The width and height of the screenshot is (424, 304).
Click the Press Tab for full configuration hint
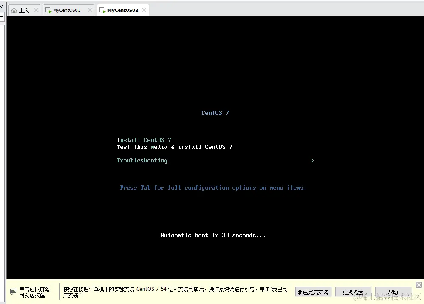pyautogui.click(x=213, y=188)
